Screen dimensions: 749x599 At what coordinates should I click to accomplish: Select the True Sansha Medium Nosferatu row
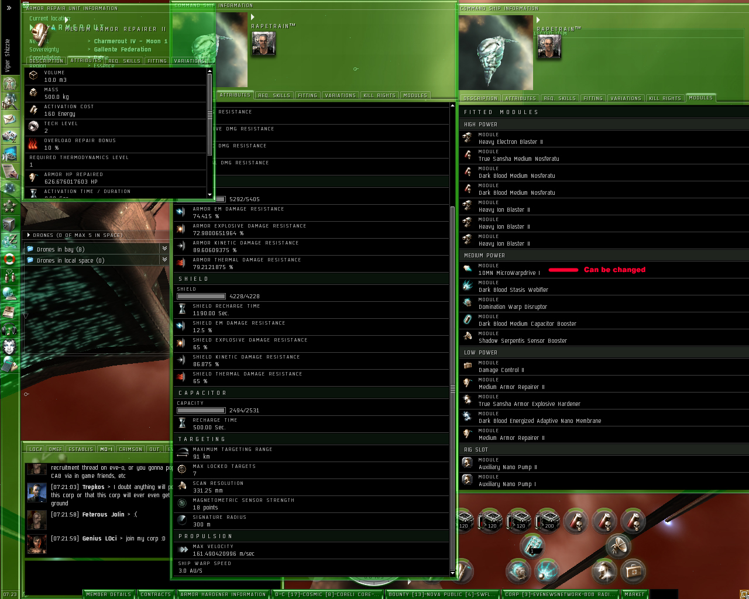coord(604,156)
